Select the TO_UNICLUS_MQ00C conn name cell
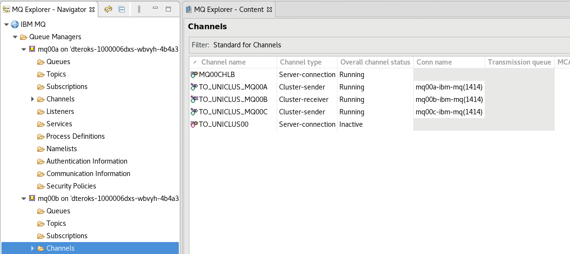This screenshot has width=570, height=254. point(449,112)
